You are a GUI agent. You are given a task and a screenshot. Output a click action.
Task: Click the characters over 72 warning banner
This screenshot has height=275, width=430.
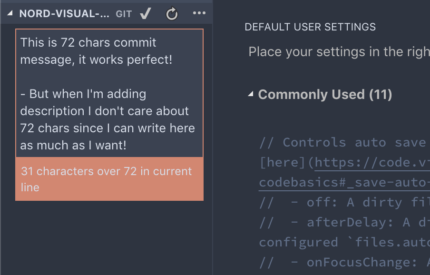(x=109, y=179)
